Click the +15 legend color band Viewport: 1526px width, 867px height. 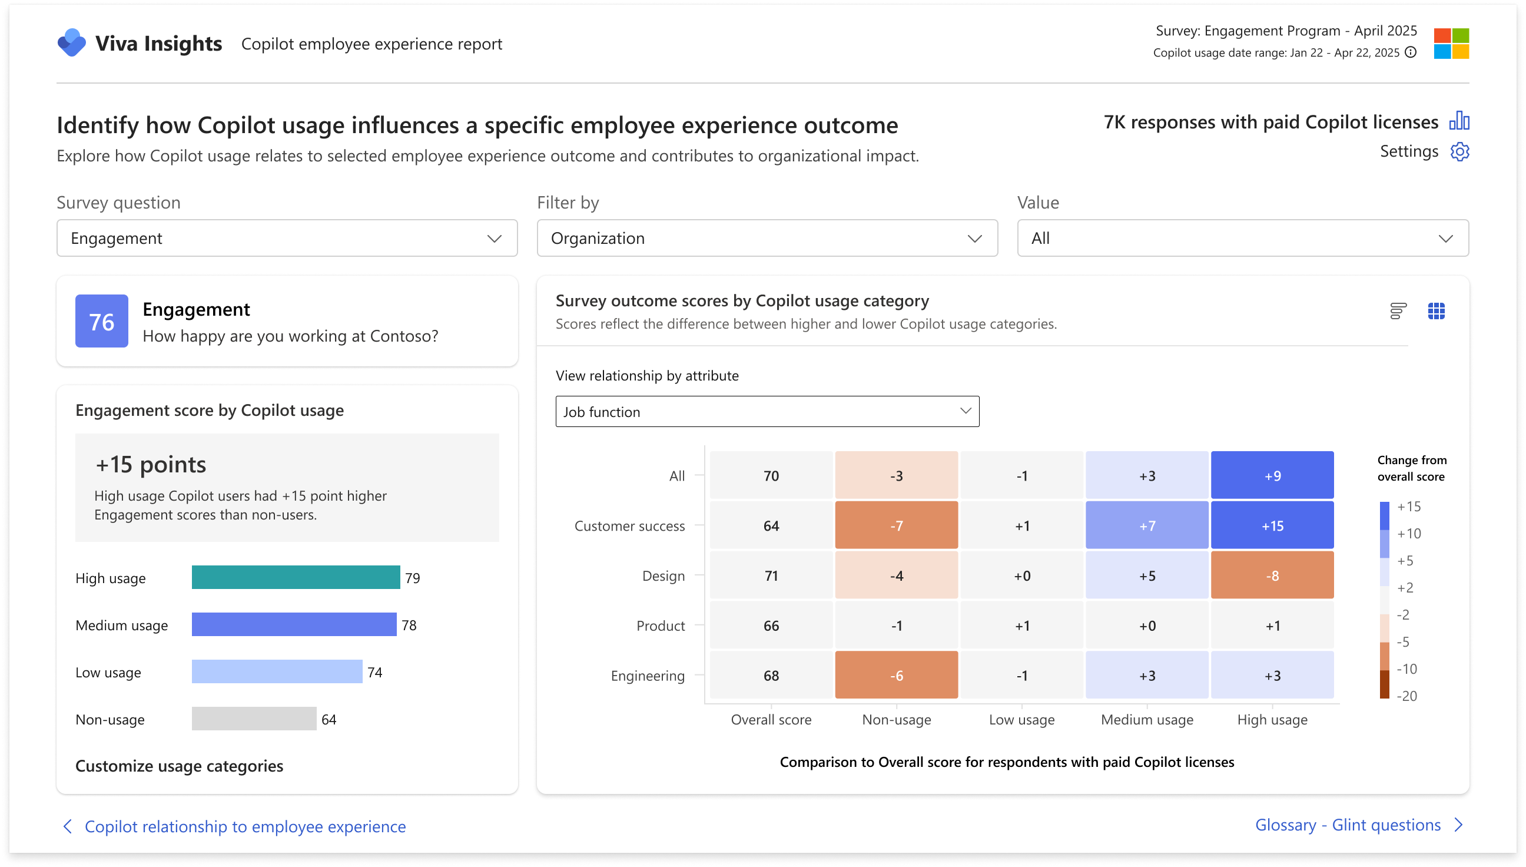click(1384, 516)
